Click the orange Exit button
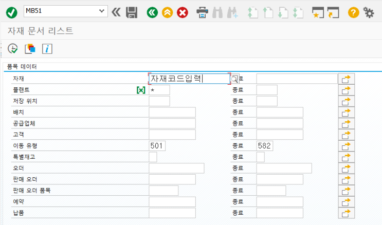This screenshot has height=225, width=382. click(168, 12)
